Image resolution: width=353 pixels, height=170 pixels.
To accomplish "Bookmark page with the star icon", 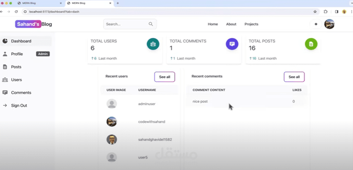I will 315,12.
